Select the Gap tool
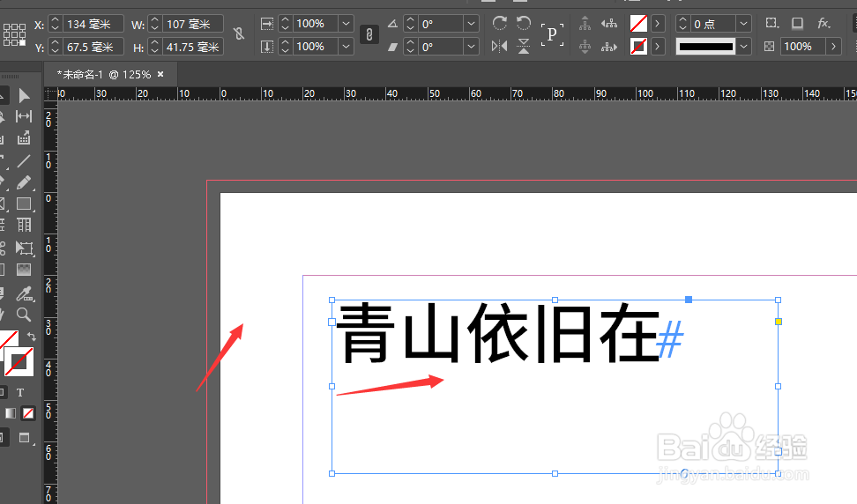857x504 pixels. tap(24, 116)
